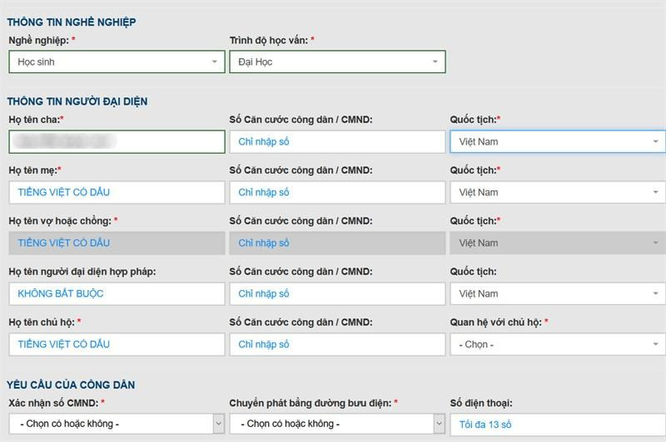
Task: Click the Họ tên chủ hộ input field
Action: tap(117, 344)
